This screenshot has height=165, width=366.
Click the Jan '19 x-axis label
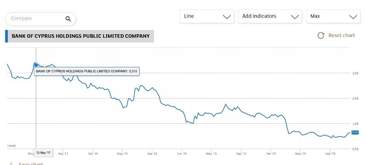pos(182,154)
